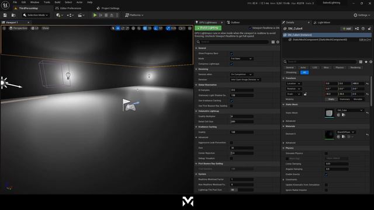Image resolution: width=374 pixels, height=210 pixels.
Task: Click the Add component button
Action: click(347, 29)
